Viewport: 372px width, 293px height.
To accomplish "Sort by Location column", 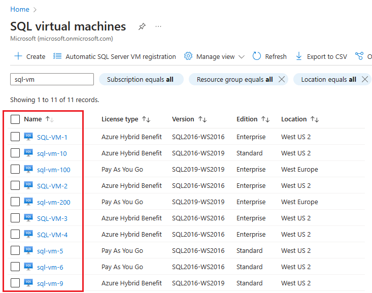I will (x=300, y=119).
